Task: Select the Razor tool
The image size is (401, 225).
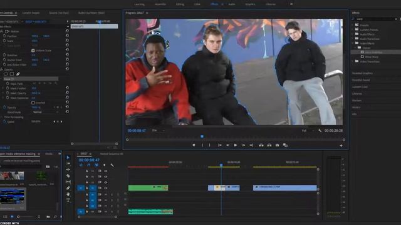Action: point(68,176)
